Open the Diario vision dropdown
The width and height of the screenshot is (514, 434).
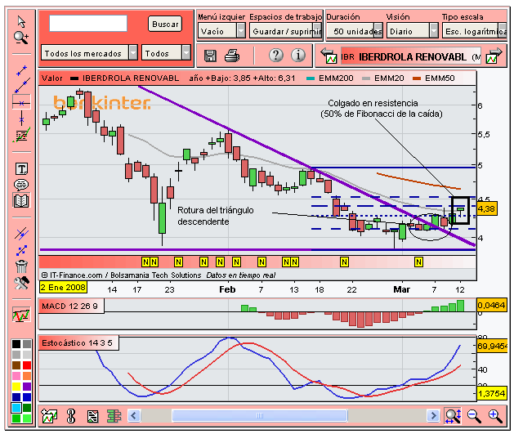pyautogui.click(x=413, y=31)
